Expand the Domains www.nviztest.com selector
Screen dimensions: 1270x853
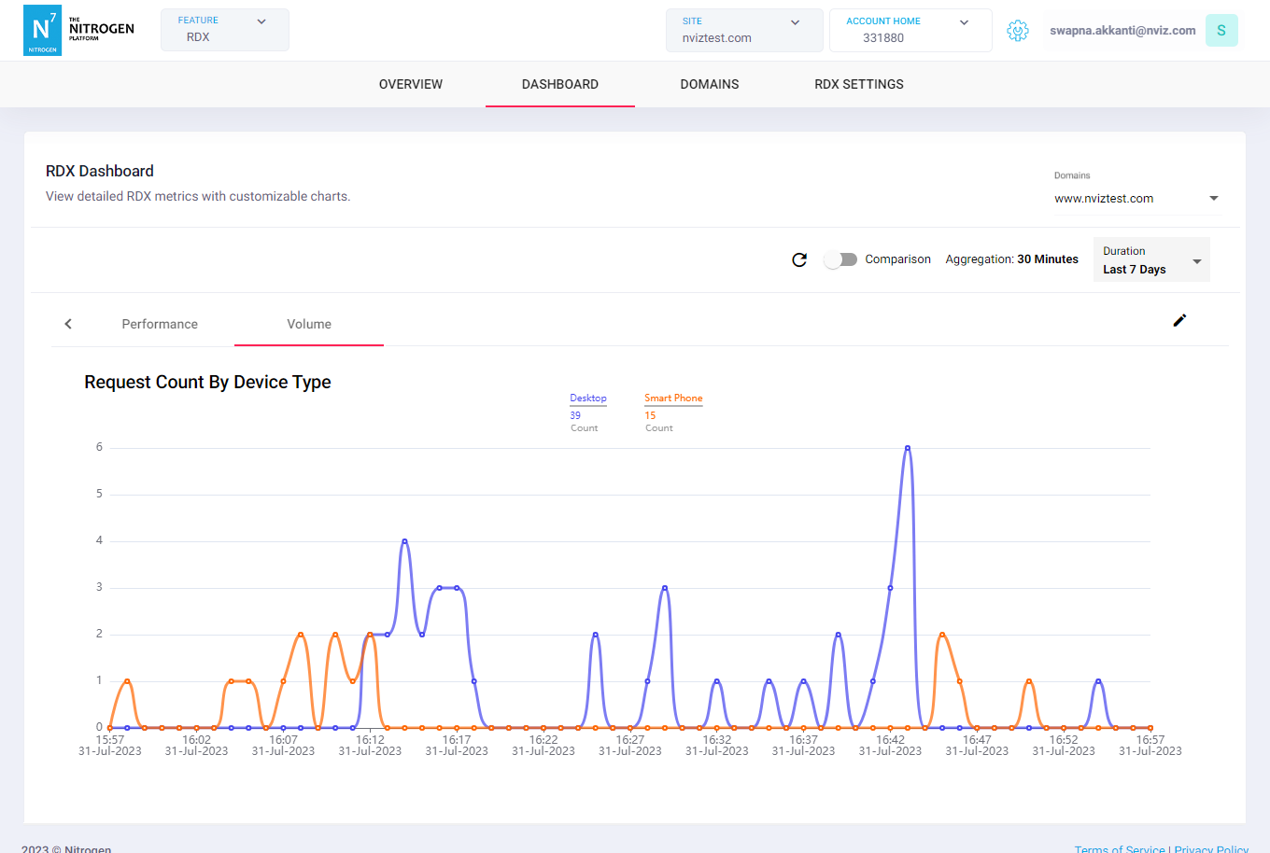[x=1136, y=199]
